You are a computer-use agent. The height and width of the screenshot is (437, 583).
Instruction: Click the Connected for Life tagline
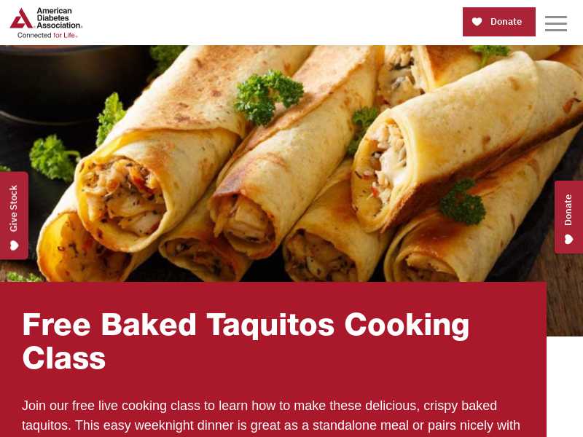(x=47, y=35)
